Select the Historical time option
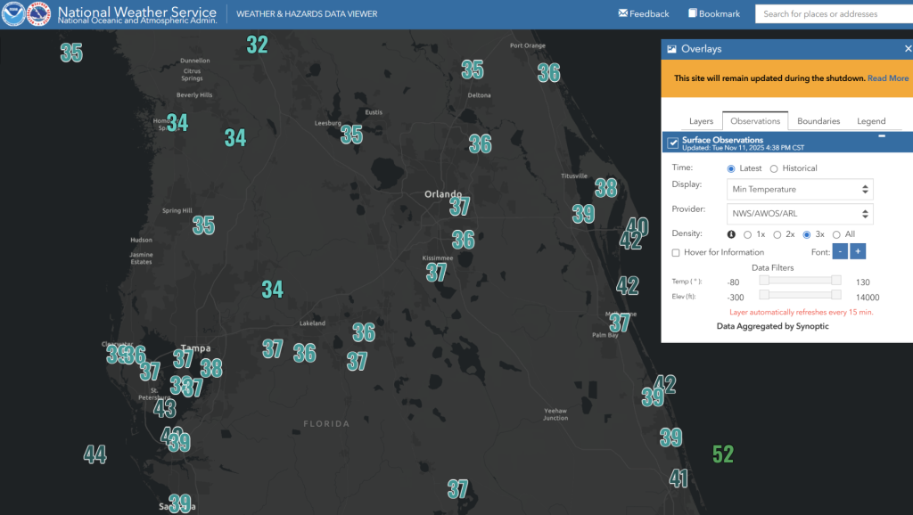This screenshot has height=515, width=913. tap(773, 168)
